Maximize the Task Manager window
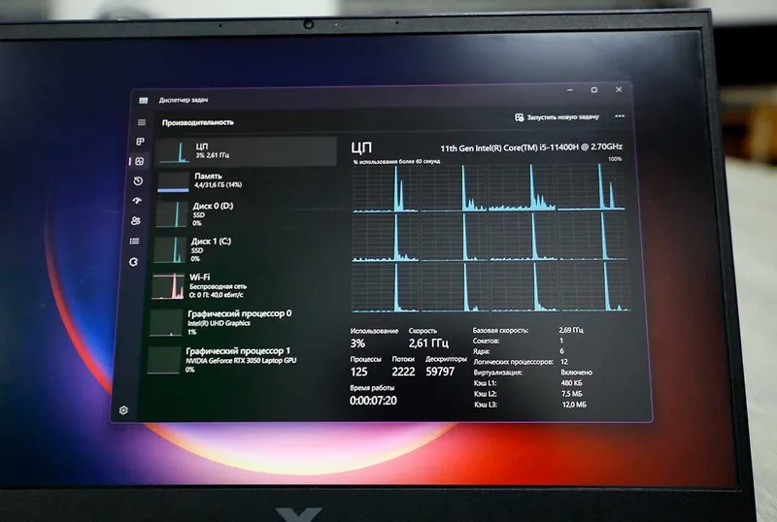 [594, 89]
